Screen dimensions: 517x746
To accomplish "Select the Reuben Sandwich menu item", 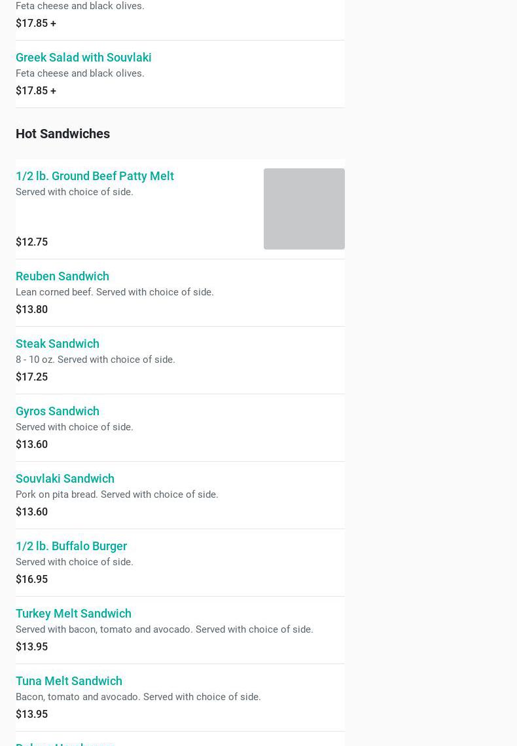I will pyautogui.click(x=62, y=276).
